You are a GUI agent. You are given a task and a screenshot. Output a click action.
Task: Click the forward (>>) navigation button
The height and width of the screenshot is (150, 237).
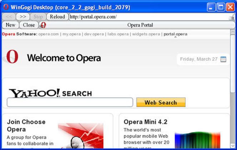[23, 17]
